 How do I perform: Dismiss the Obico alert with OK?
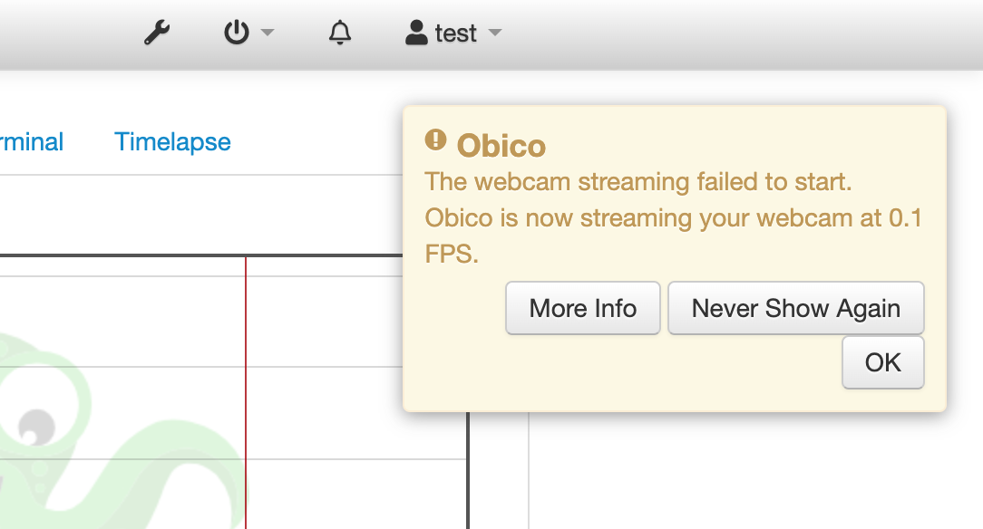pyautogui.click(x=882, y=362)
